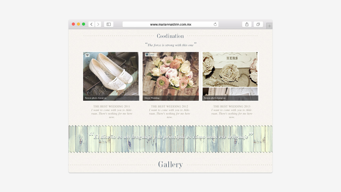This screenshot has height=192, width=341.
Task: Open the white lace shoes photo
Action: click(x=111, y=73)
